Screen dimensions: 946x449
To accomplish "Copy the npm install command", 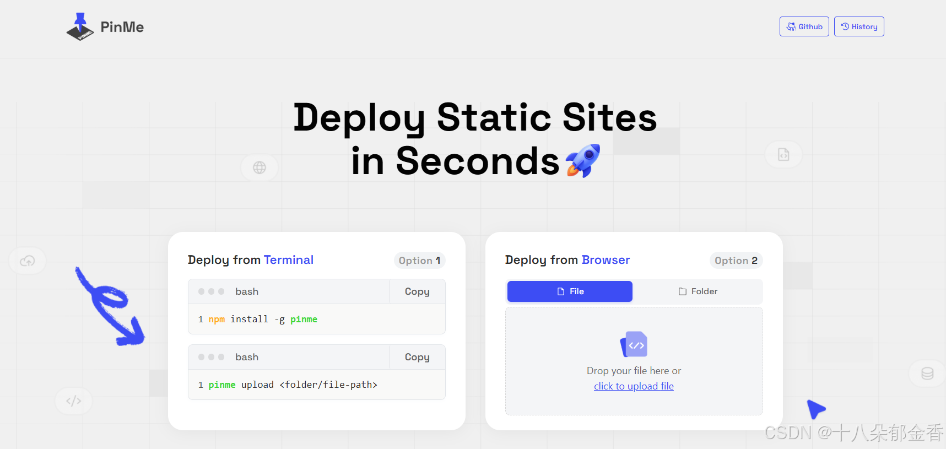I will coord(417,291).
